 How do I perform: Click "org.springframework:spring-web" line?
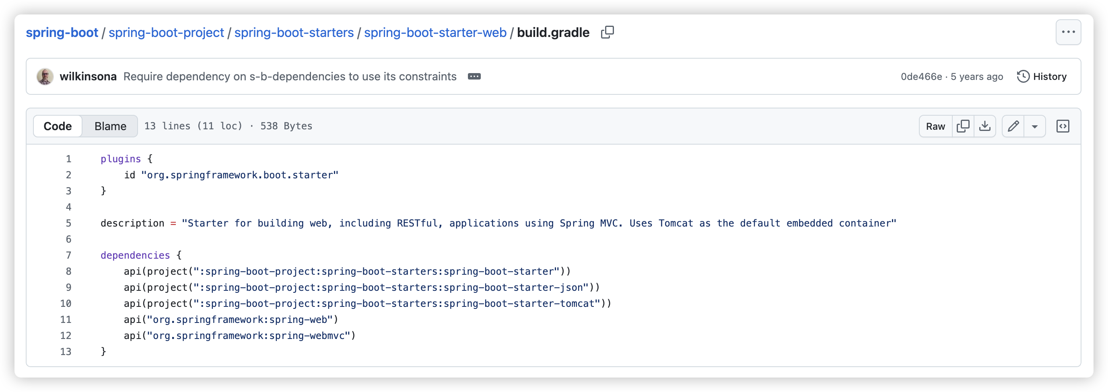[x=231, y=320]
